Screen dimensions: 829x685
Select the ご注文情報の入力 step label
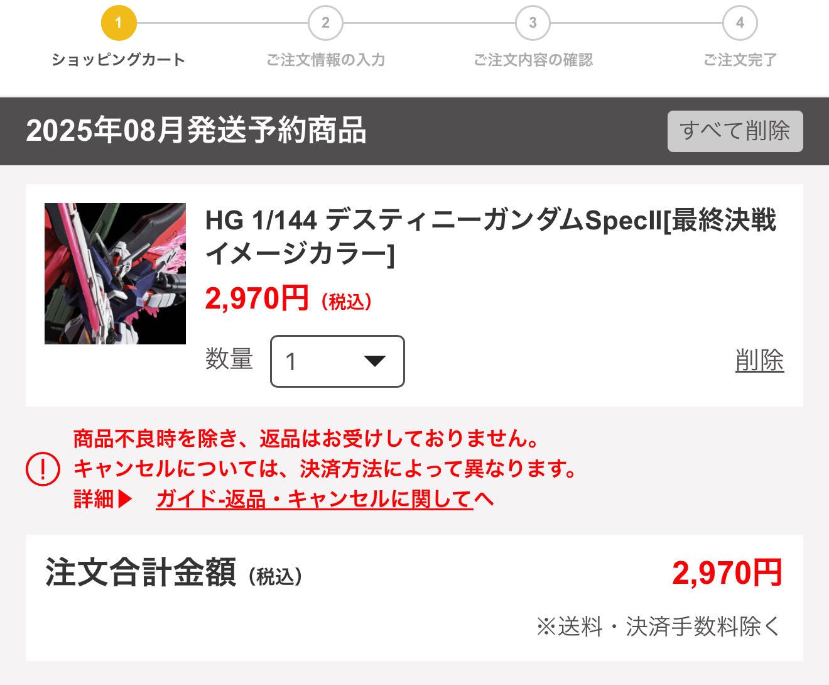(325, 60)
